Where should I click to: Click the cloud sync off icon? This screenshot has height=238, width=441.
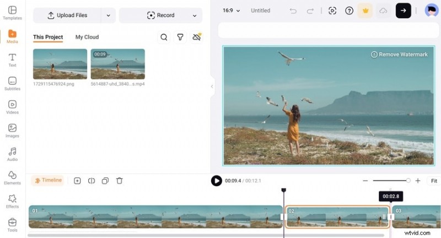(197, 37)
